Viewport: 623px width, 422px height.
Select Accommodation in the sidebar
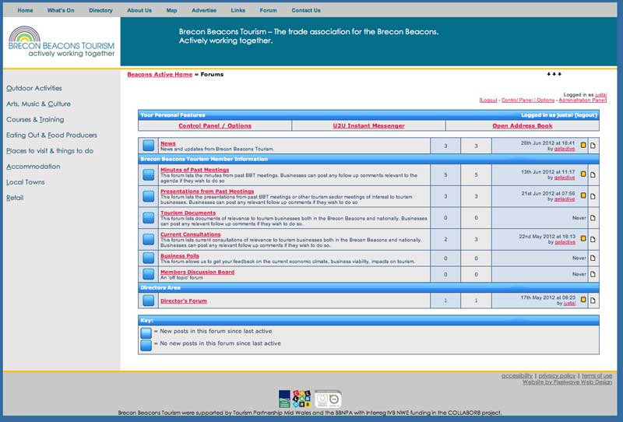[33, 167]
